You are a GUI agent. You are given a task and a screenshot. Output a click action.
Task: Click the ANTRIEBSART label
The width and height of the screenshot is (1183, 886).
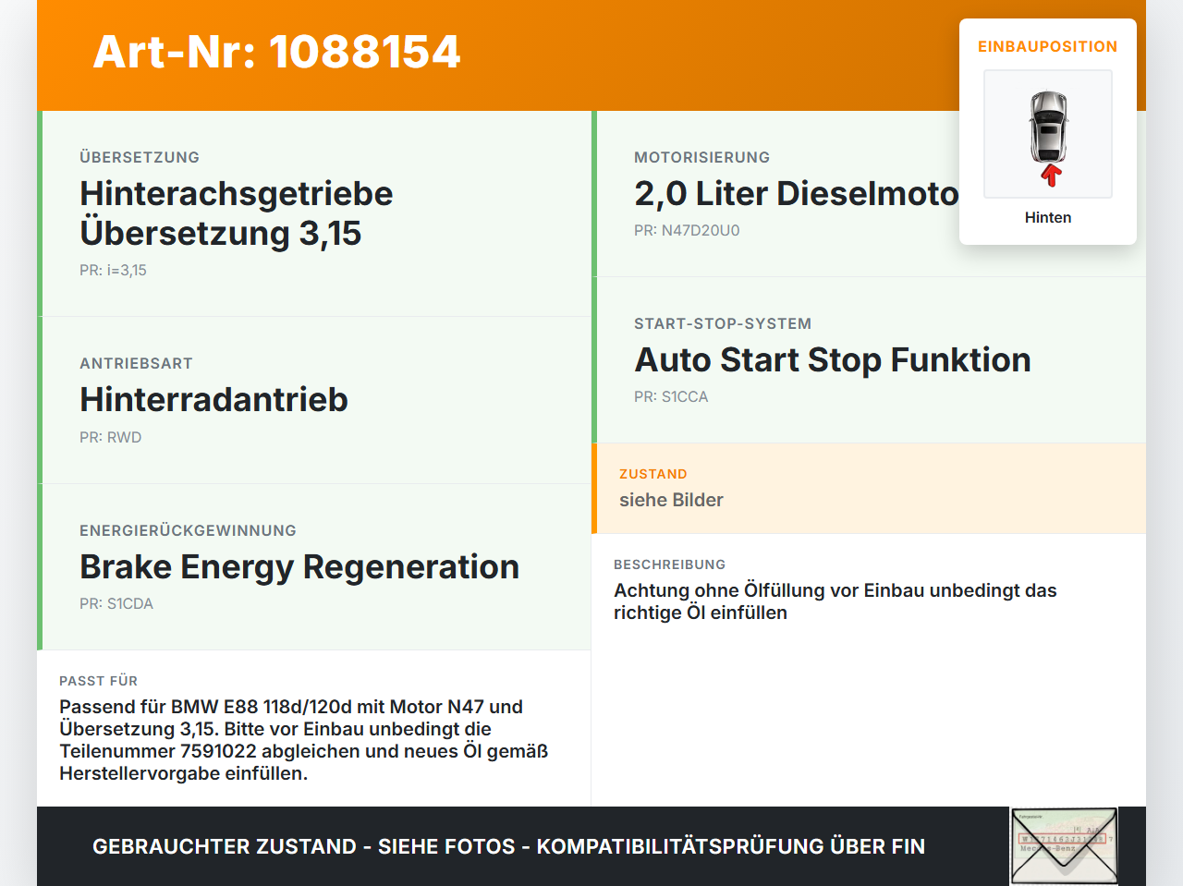coord(136,363)
